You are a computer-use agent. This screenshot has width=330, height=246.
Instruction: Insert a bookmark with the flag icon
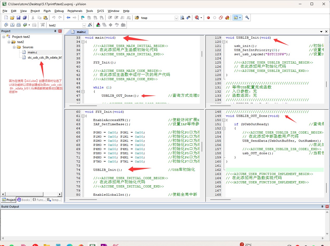click(83, 18)
